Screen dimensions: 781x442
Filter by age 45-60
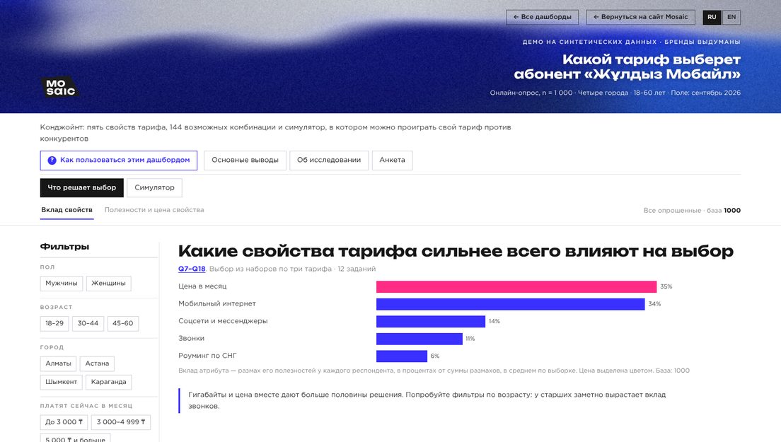(123, 323)
